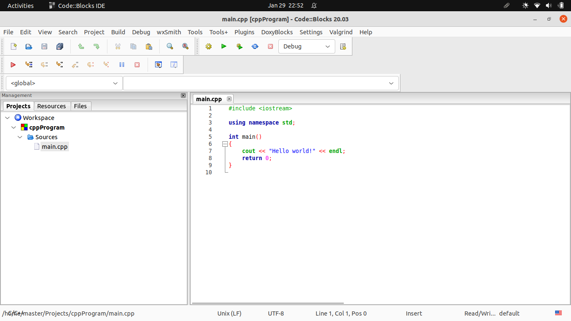Debugger Next line icon
This screenshot has height=321, width=571.
[x=44, y=65]
